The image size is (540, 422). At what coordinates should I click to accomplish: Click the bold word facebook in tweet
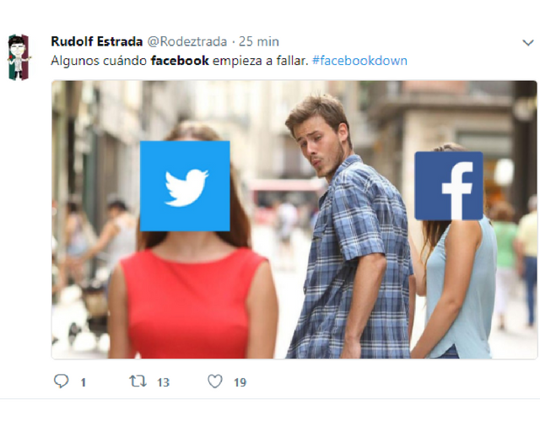[x=180, y=61]
